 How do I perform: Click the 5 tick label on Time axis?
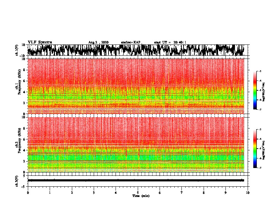[x=138, y=193]
